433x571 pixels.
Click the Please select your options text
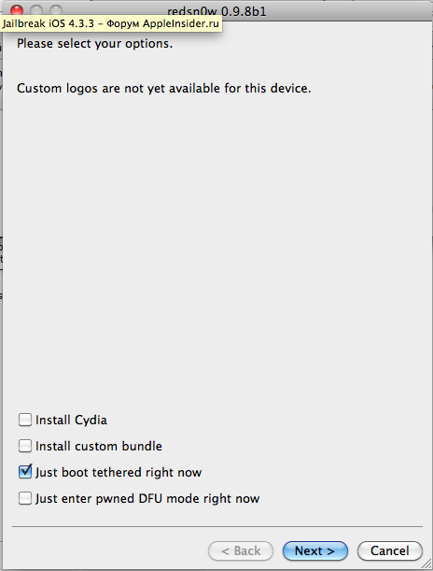pyautogui.click(x=94, y=44)
